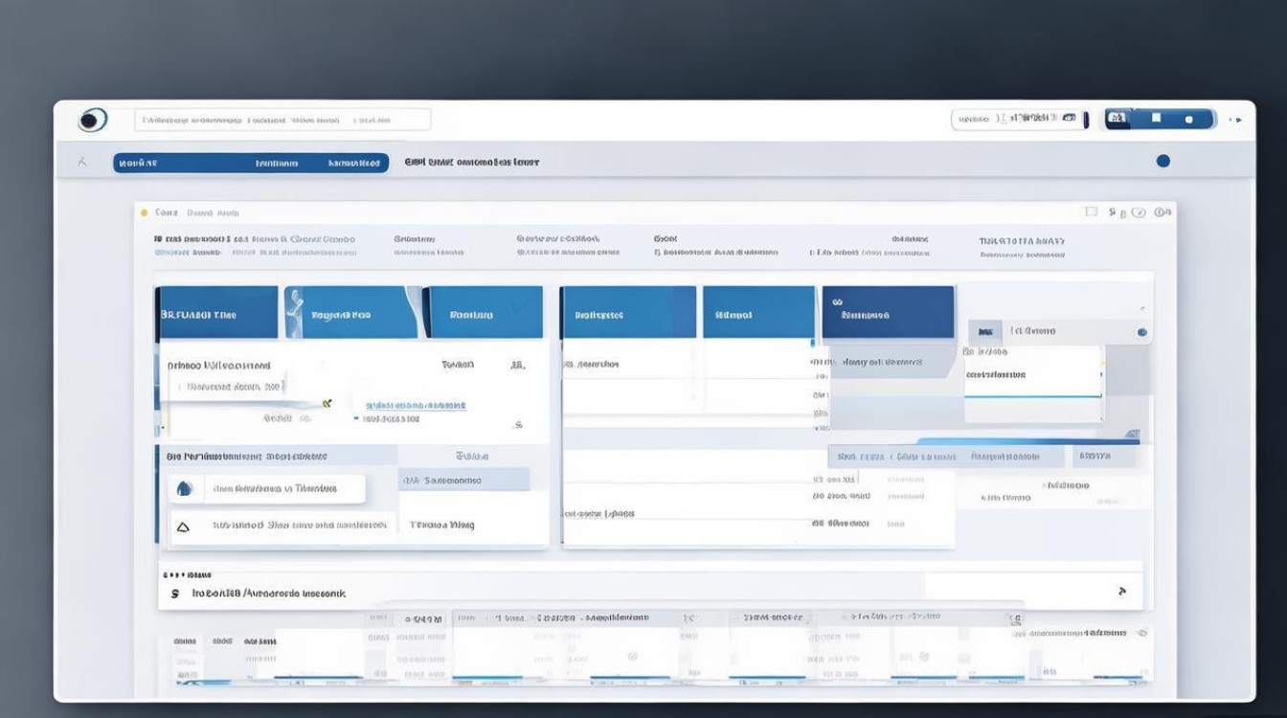
Task: Click the small yellow dot at panel top left
Action: (x=145, y=213)
